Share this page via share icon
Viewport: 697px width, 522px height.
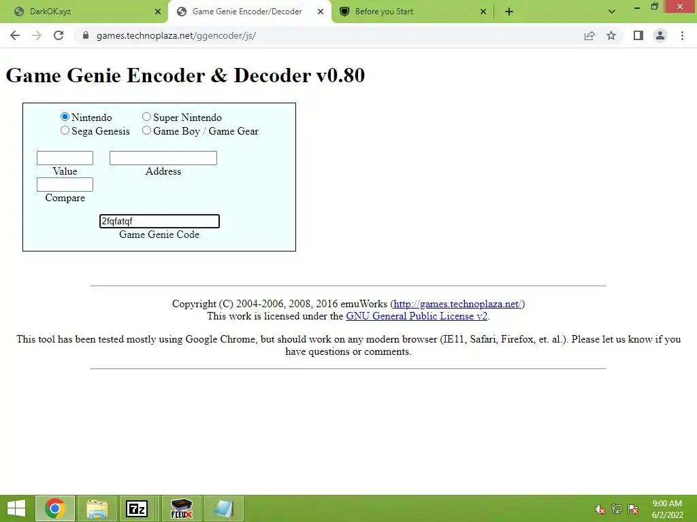589,35
